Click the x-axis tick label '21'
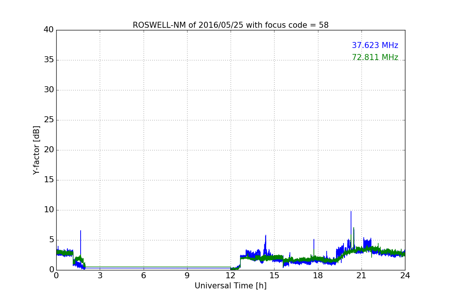 [x=361, y=276]
